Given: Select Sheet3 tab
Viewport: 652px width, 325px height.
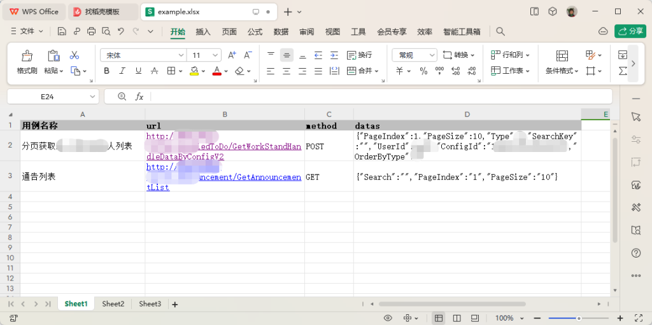Looking at the screenshot, I should pos(150,304).
